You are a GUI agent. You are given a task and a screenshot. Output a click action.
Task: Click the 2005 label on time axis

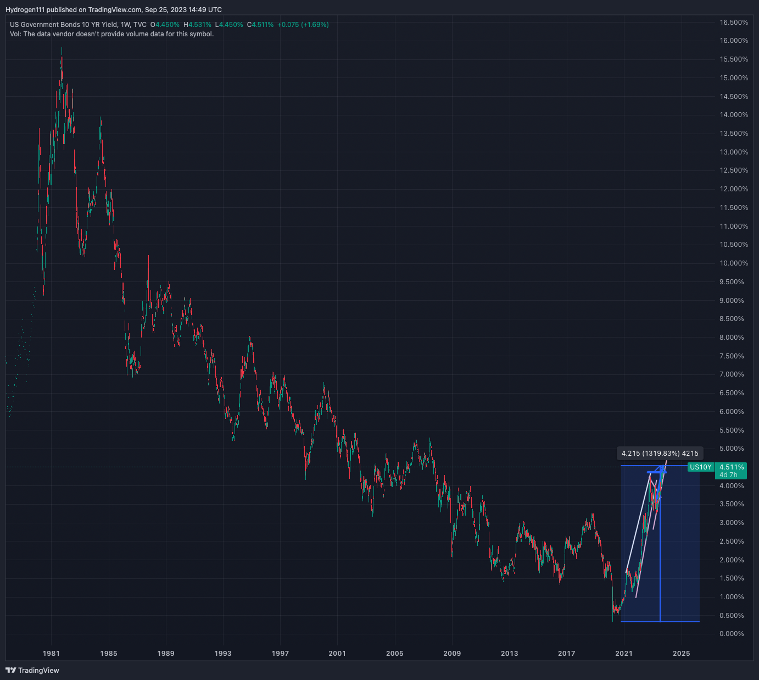click(395, 654)
